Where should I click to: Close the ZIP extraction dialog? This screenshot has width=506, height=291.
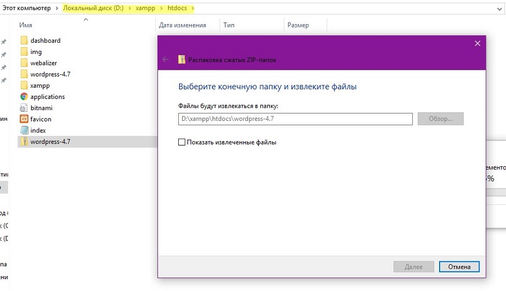[477, 43]
